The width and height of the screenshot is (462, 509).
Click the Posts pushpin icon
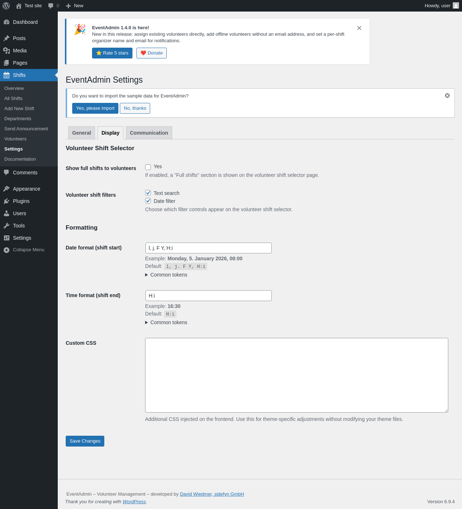point(6,38)
